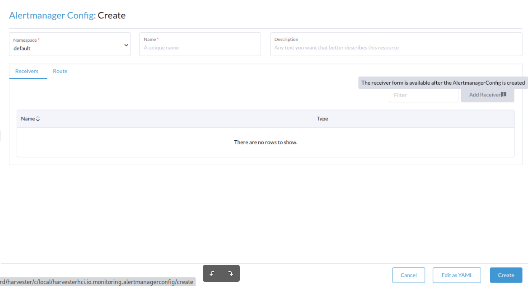Select the 'default' namespace value
The width and height of the screenshot is (528, 286).
click(x=22, y=48)
